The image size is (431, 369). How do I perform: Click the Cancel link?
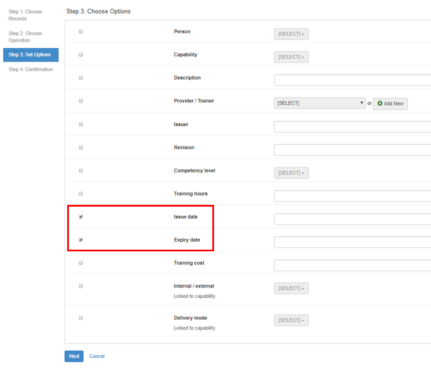97,356
